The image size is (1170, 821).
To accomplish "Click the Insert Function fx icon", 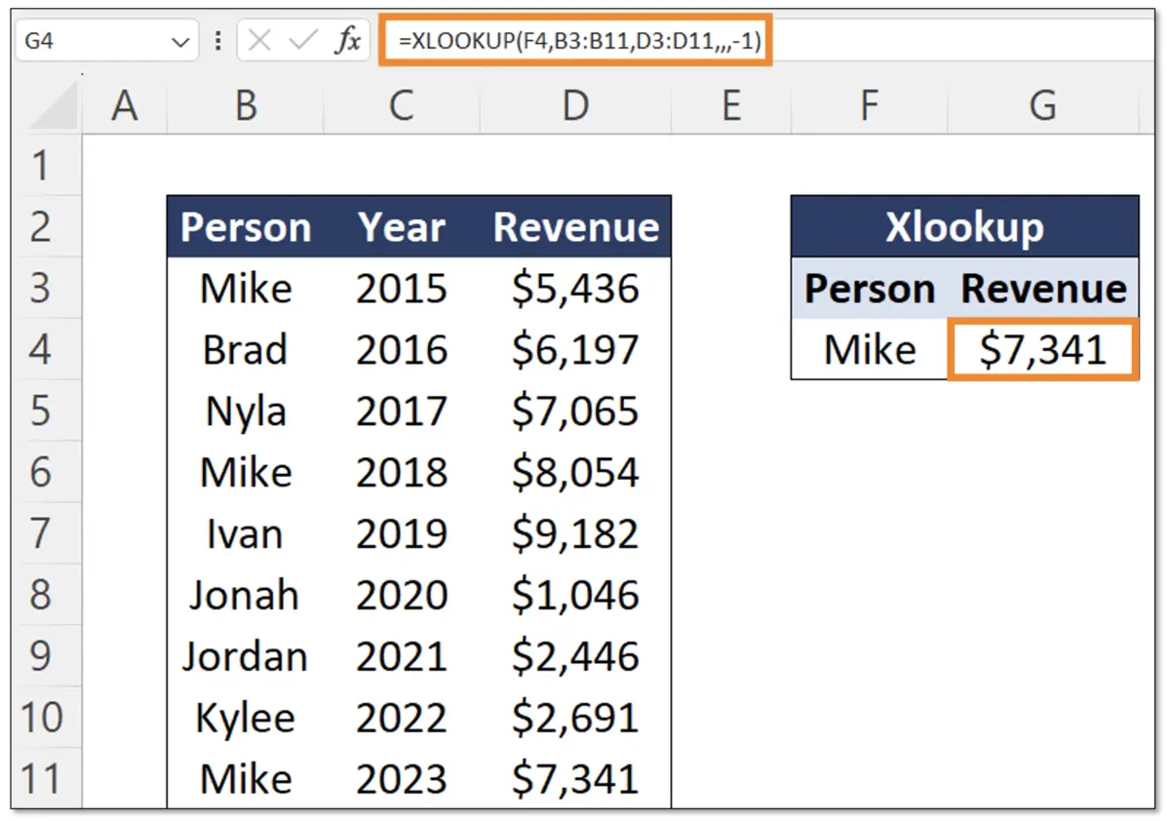I will 350,40.
